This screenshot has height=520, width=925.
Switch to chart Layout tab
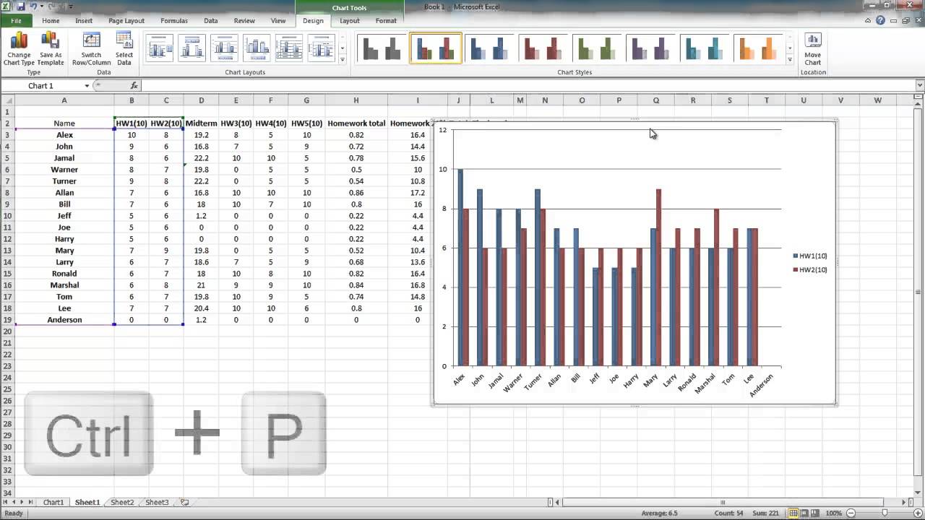point(350,21)
